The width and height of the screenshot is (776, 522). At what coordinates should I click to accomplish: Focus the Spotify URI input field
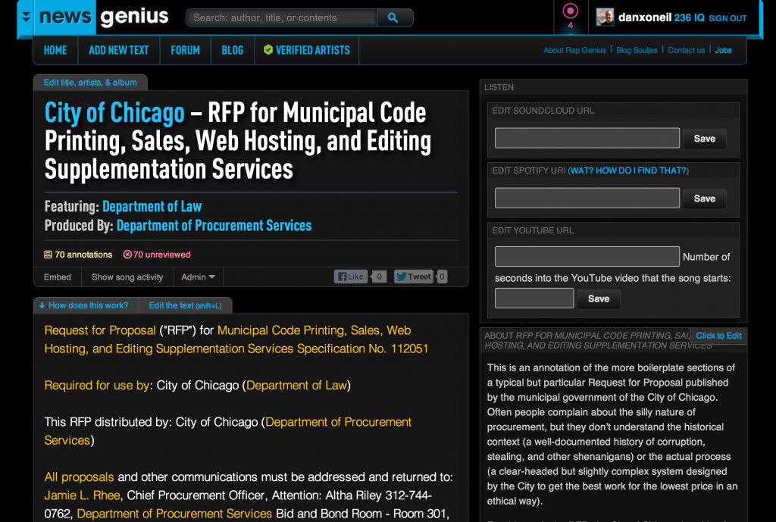tap(587, 198)
